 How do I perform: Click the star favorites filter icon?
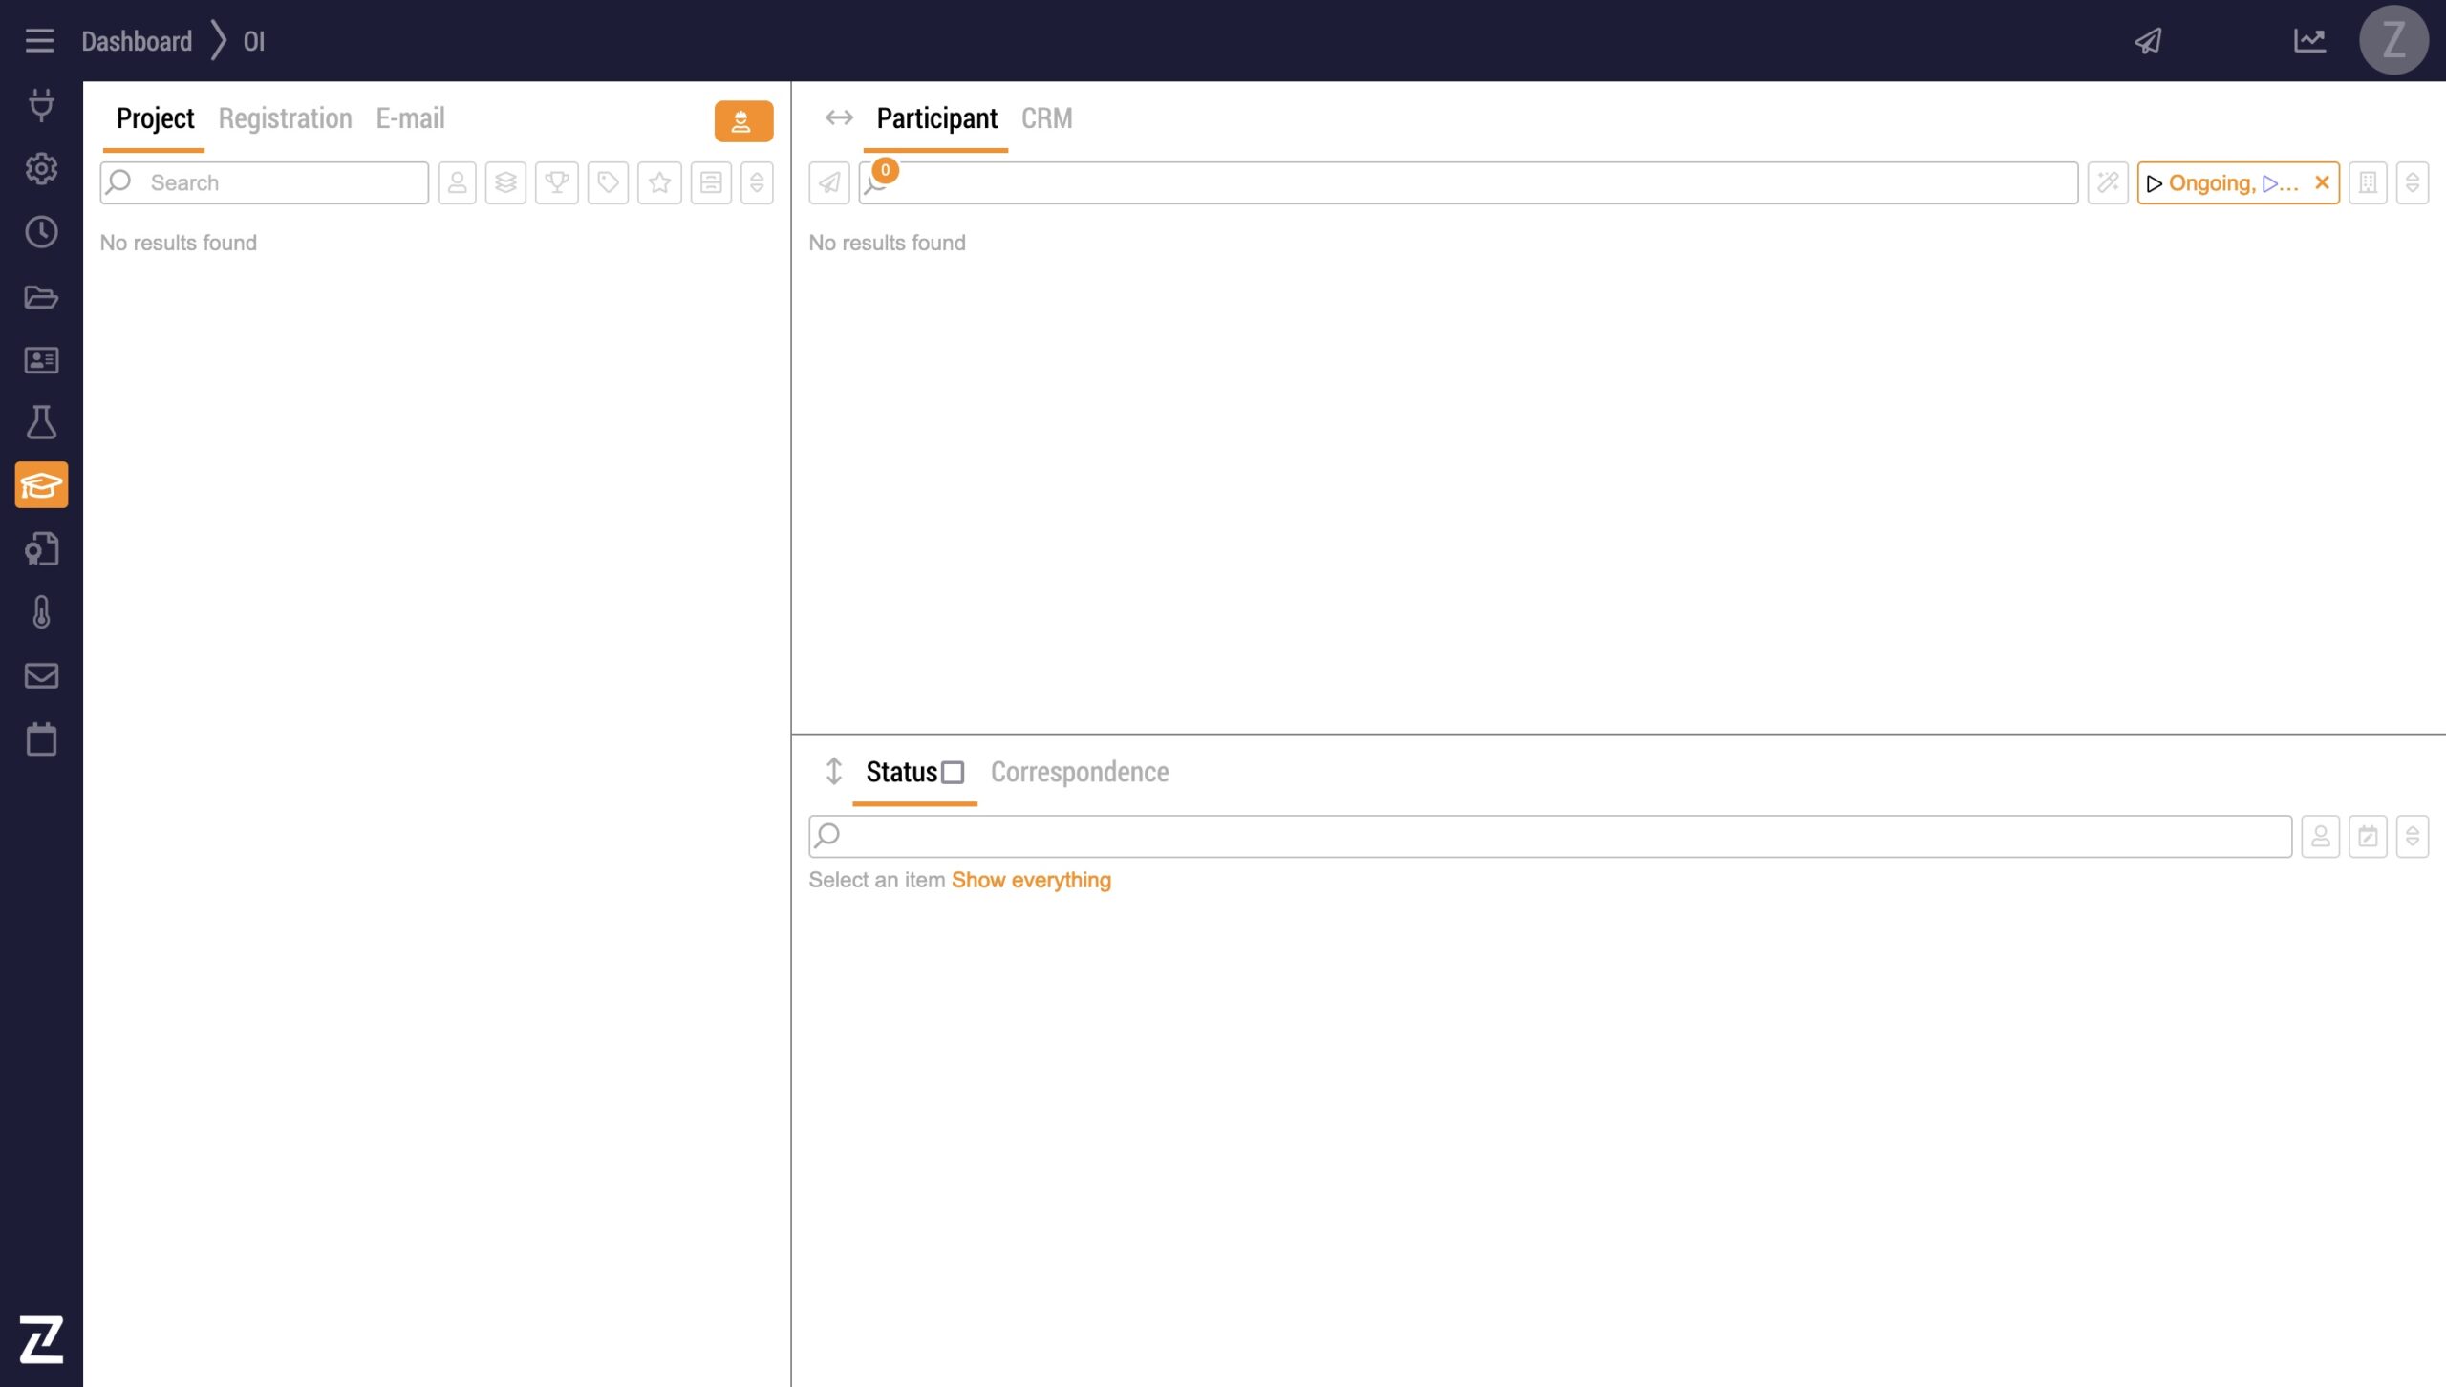659,182
